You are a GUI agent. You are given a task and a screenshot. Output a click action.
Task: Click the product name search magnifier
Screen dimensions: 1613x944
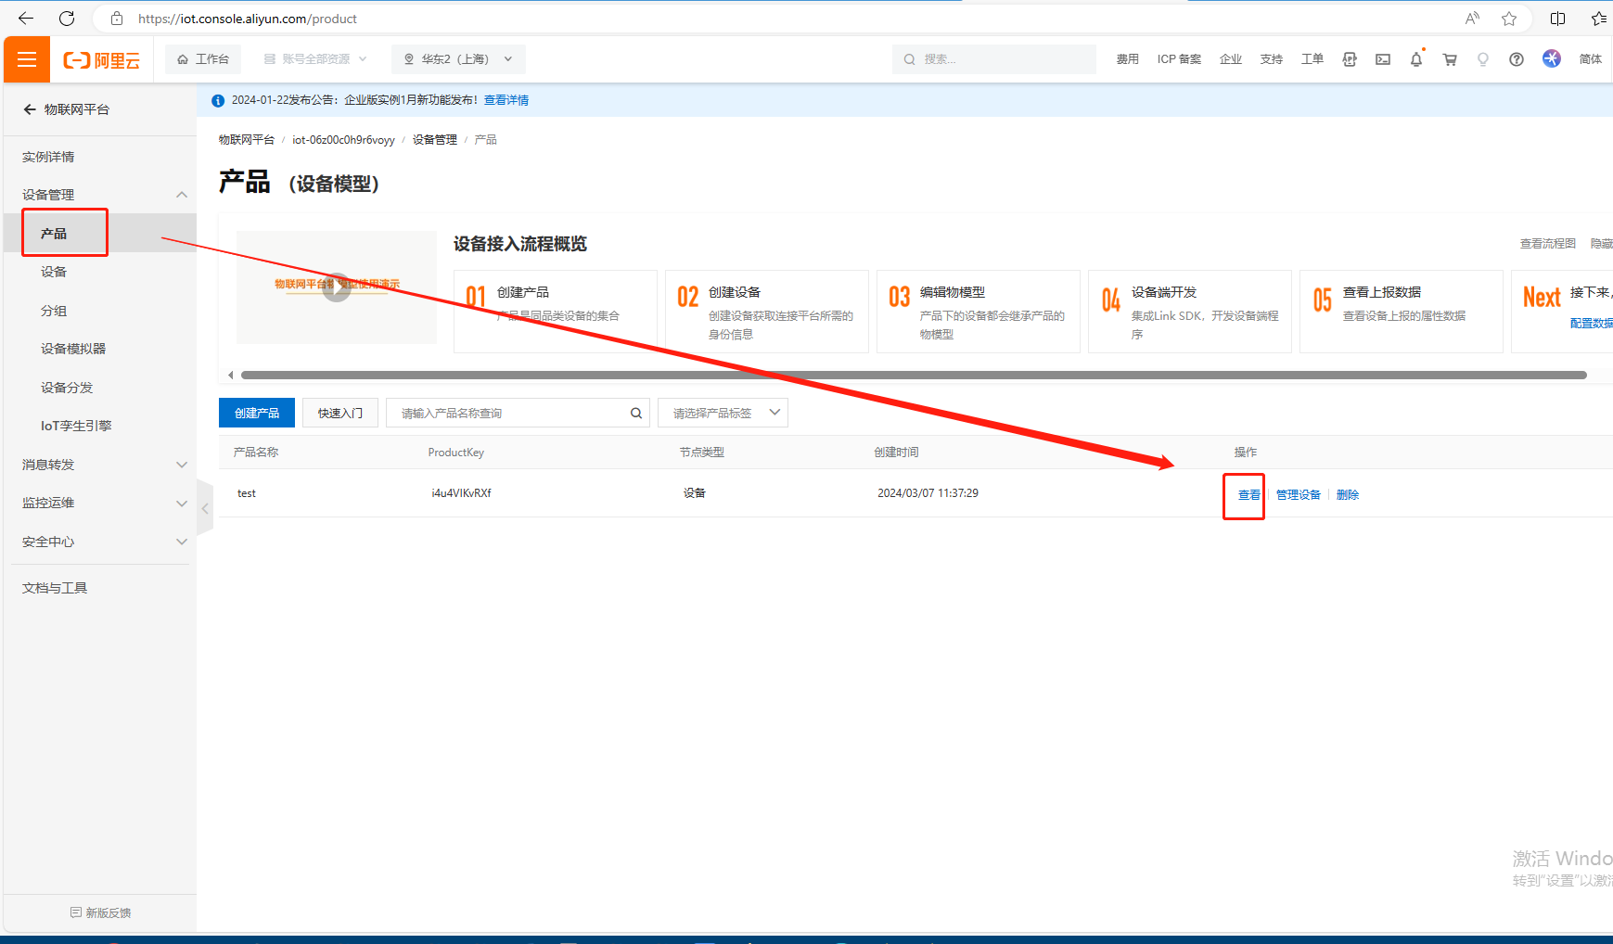636,414
